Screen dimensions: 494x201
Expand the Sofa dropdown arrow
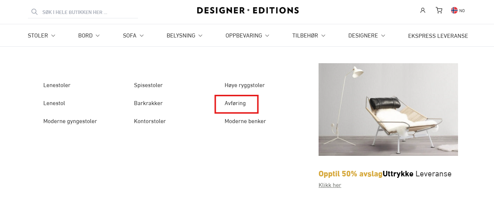click(x=142, y=36)
